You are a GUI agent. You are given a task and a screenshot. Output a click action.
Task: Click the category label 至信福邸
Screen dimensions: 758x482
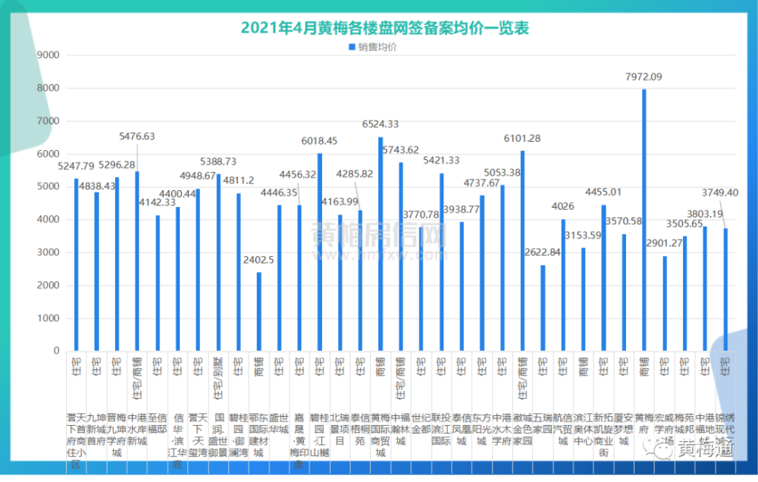[x=157, y=424]
